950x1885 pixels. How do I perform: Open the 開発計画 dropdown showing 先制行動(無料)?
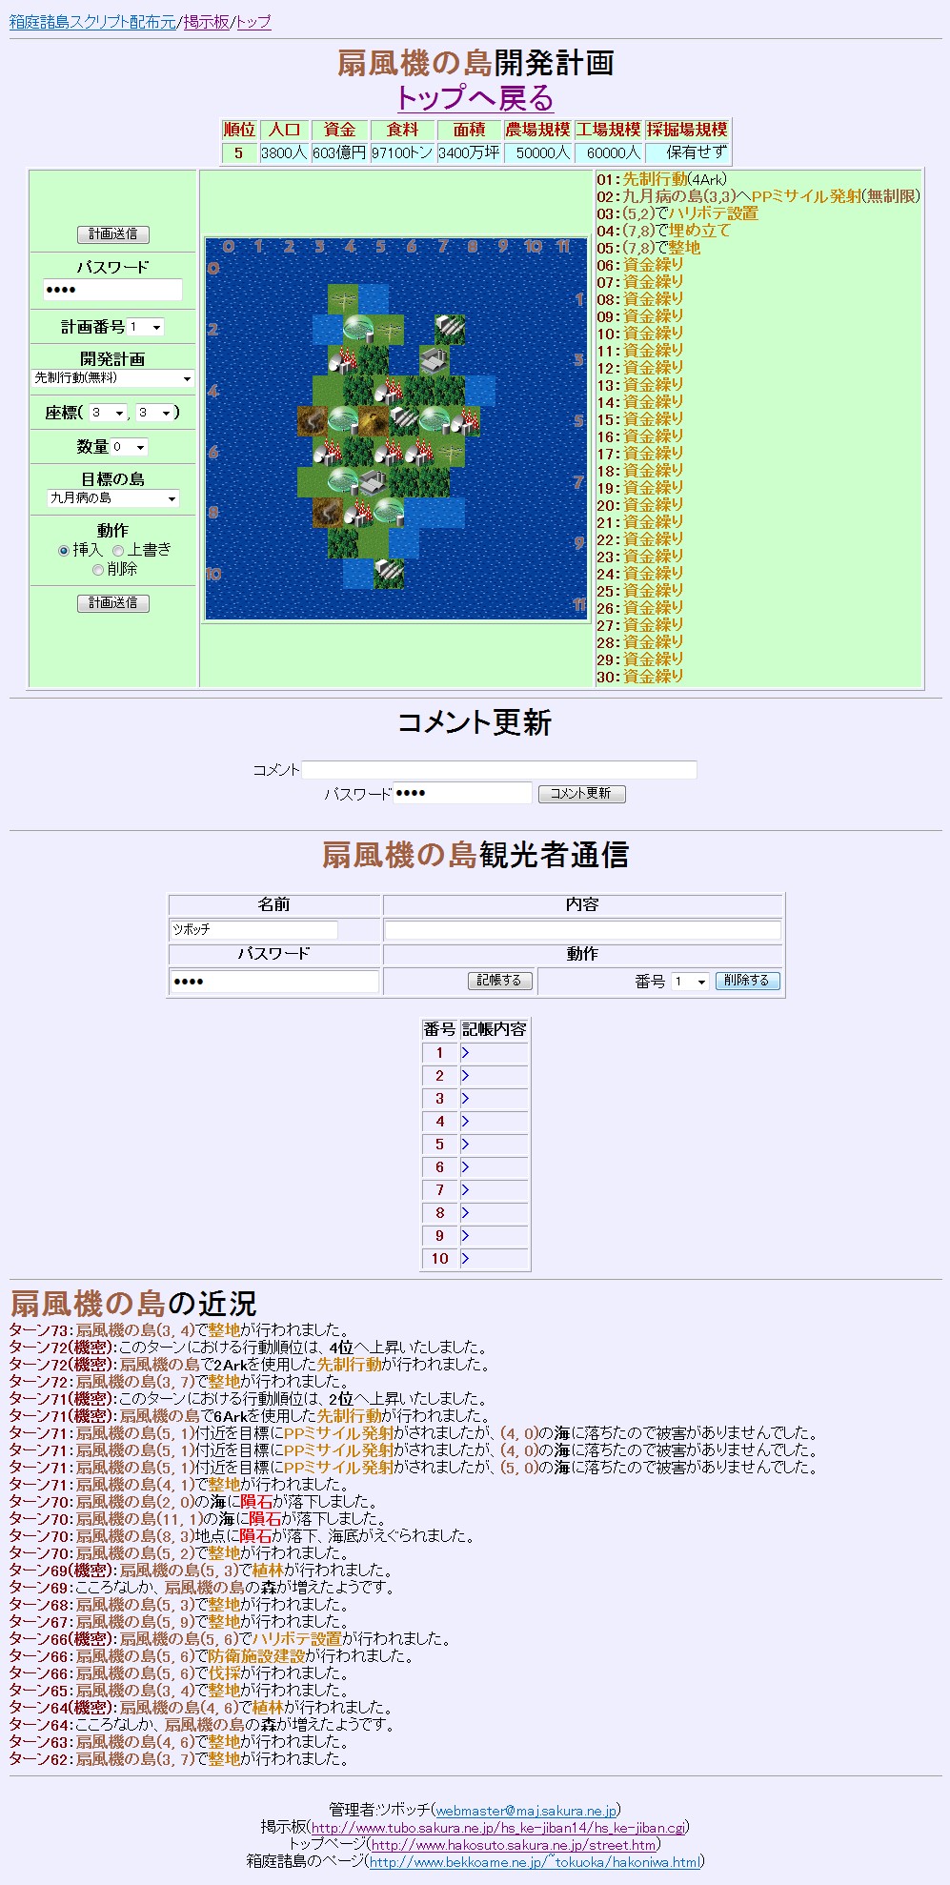[112, 378]
